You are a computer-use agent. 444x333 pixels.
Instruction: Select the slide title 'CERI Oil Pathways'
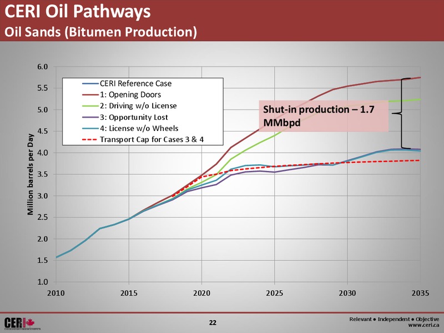(78, 12)
